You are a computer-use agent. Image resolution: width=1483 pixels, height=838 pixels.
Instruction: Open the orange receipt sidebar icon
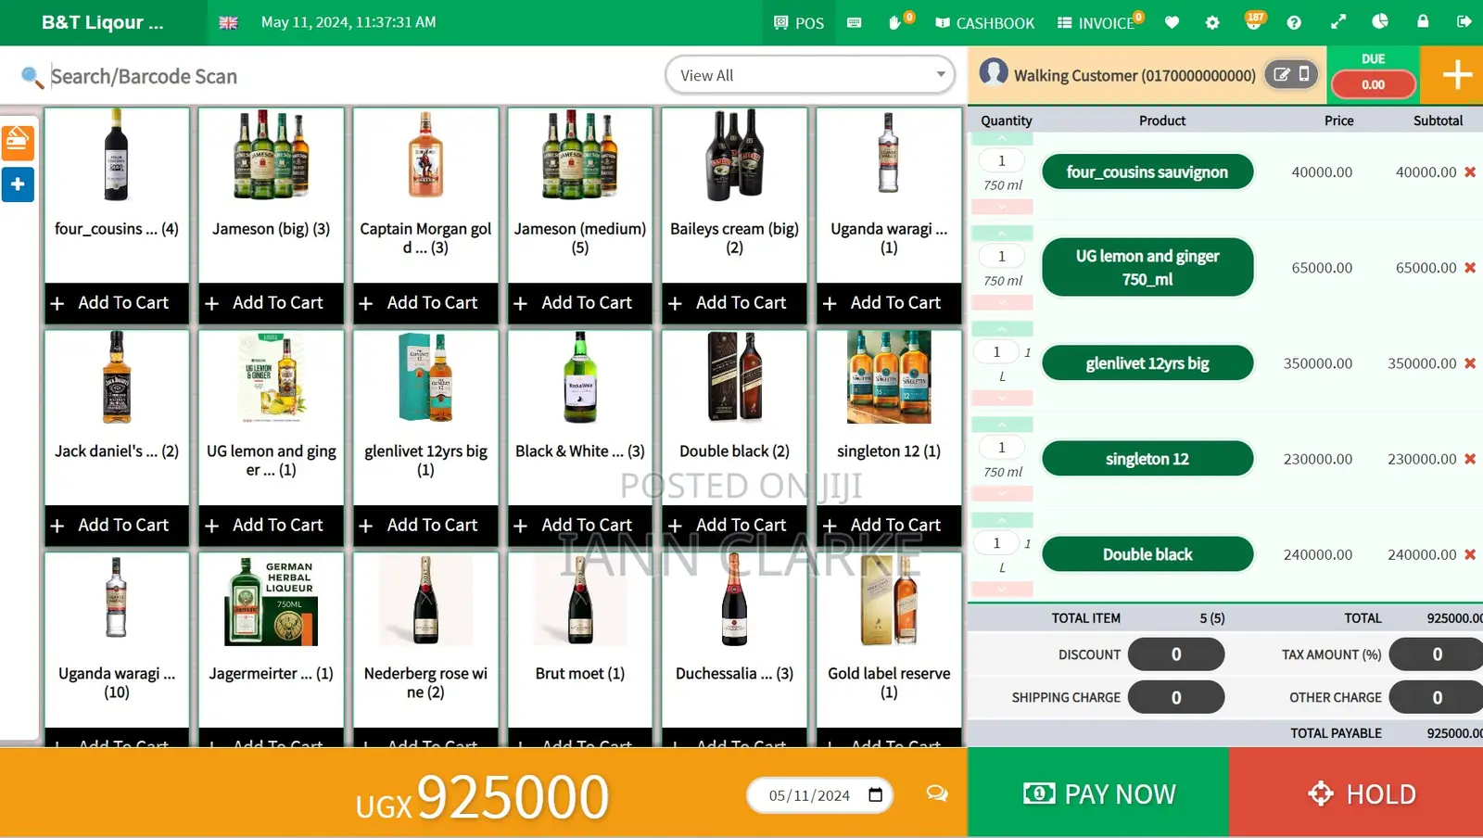18,142
